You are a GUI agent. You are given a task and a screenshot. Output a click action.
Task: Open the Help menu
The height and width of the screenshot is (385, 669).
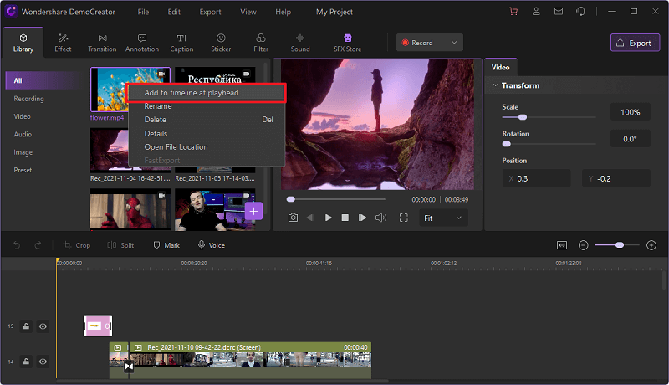(283, 12)
